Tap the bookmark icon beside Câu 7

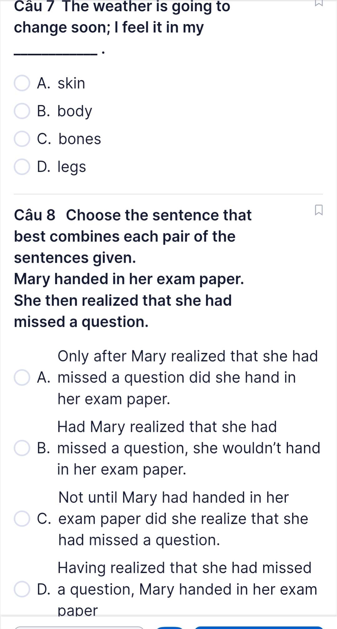[x=318, y=3]
